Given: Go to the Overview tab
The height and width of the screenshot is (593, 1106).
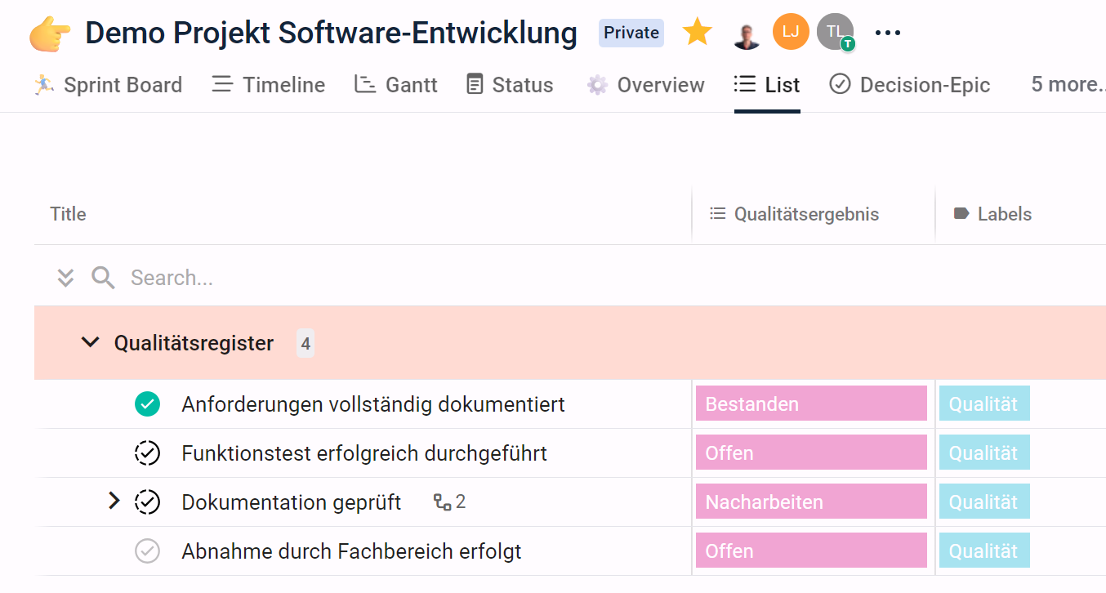Looking at the screenshot, I should pyautogui.click(x=645, y=85).
